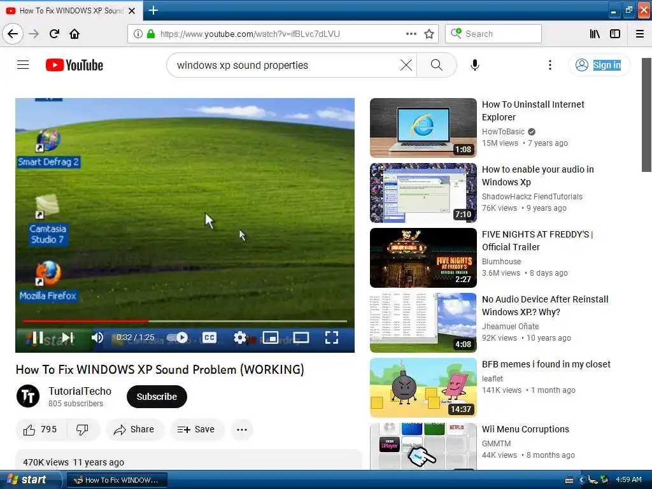
Task: Open a new browser tab
Action: [153, 10]
